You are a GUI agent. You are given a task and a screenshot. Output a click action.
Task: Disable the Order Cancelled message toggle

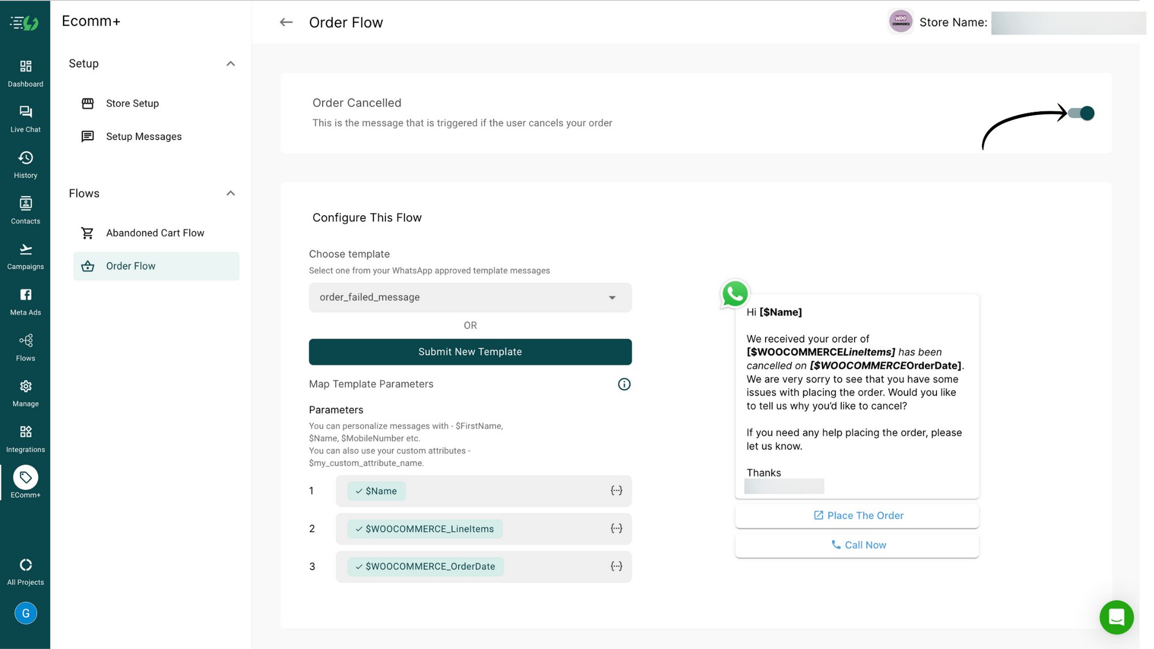coord(1081,113)
